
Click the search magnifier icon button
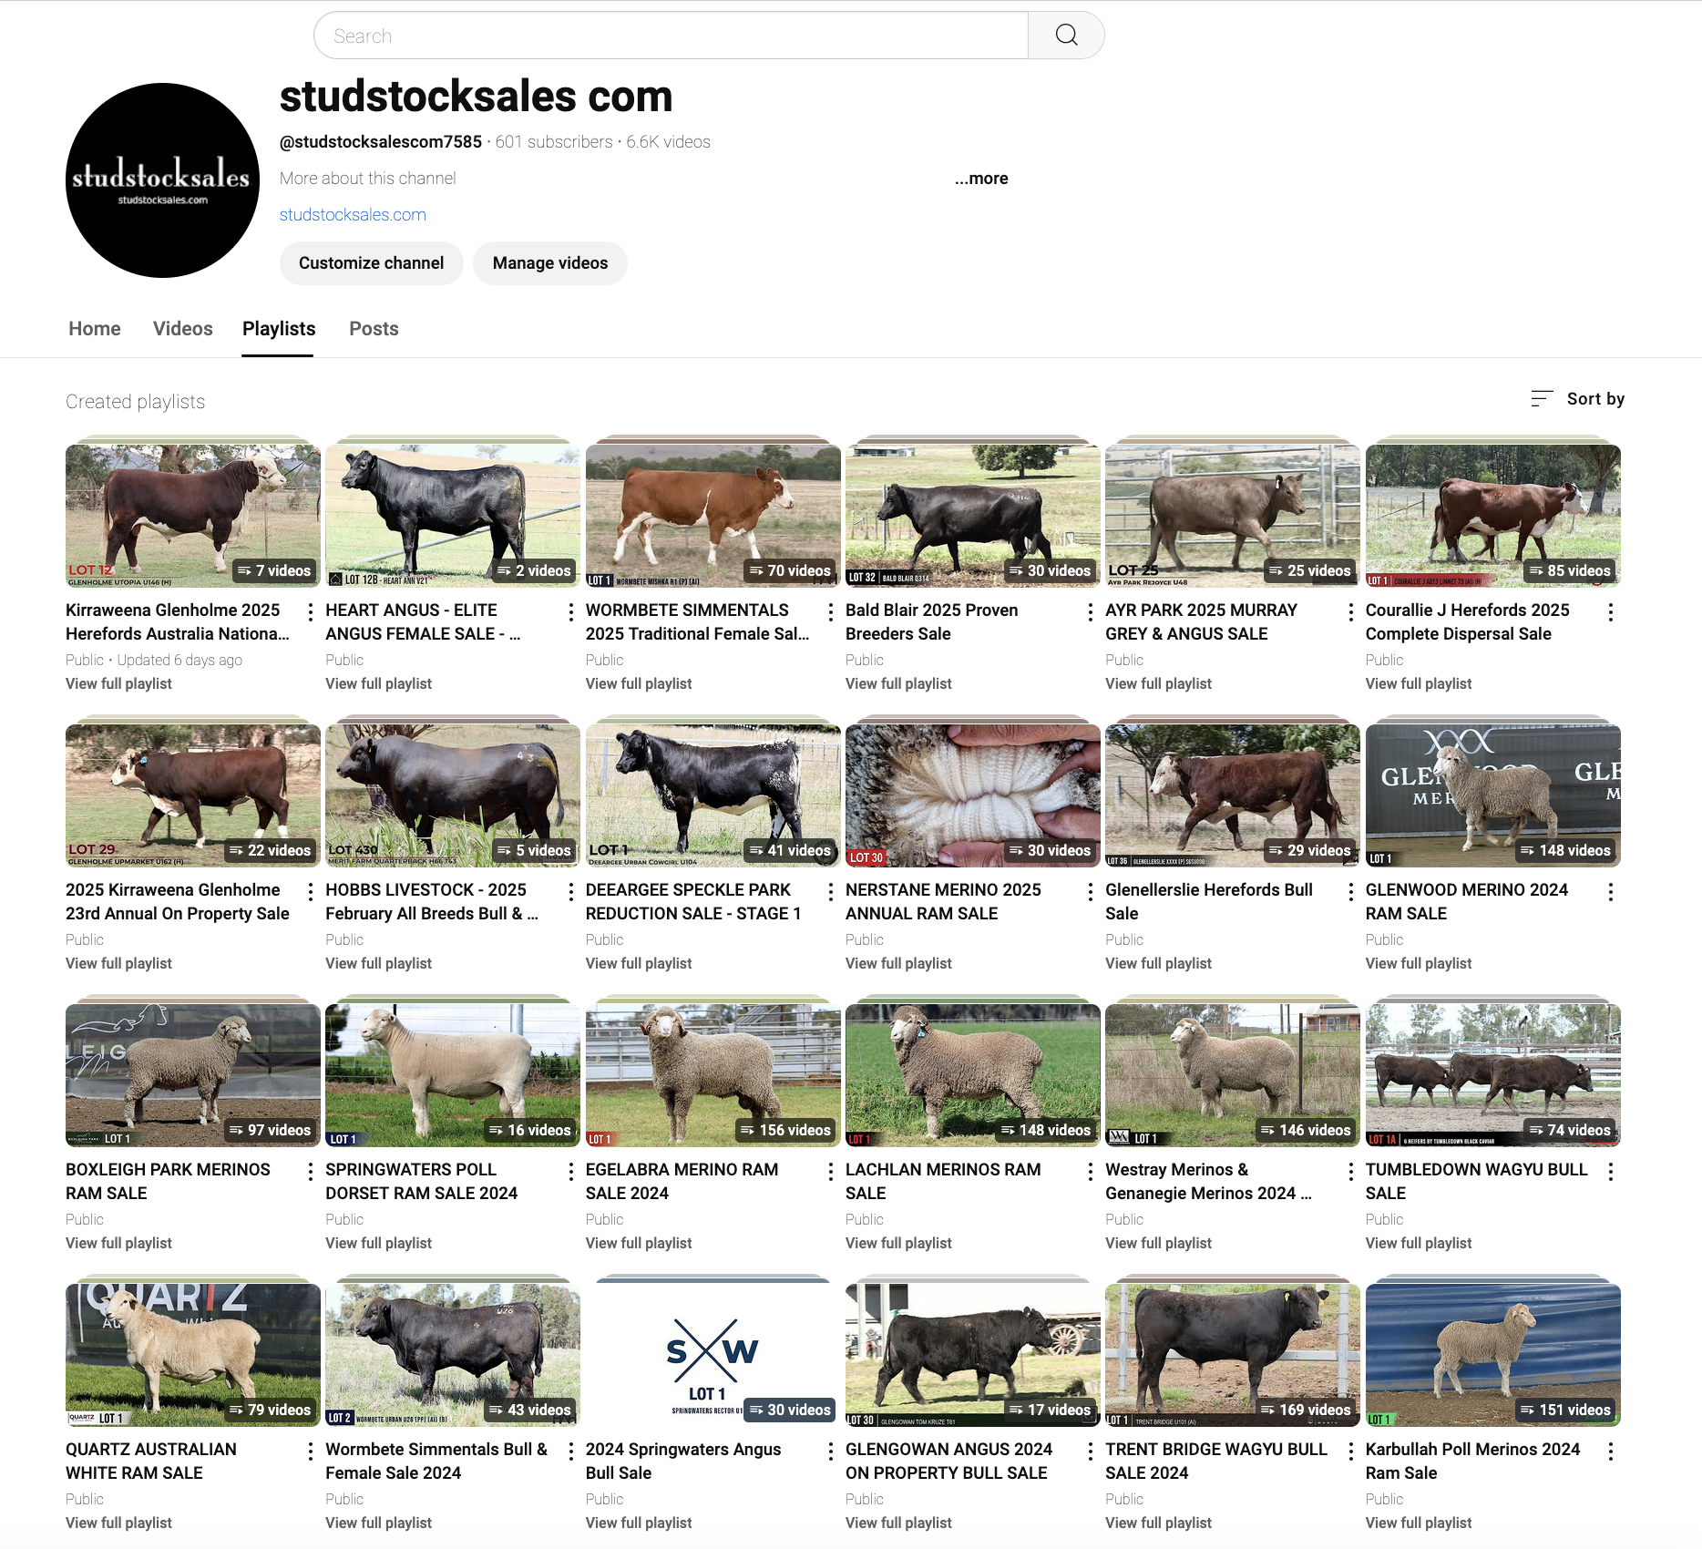(1066, 36)
